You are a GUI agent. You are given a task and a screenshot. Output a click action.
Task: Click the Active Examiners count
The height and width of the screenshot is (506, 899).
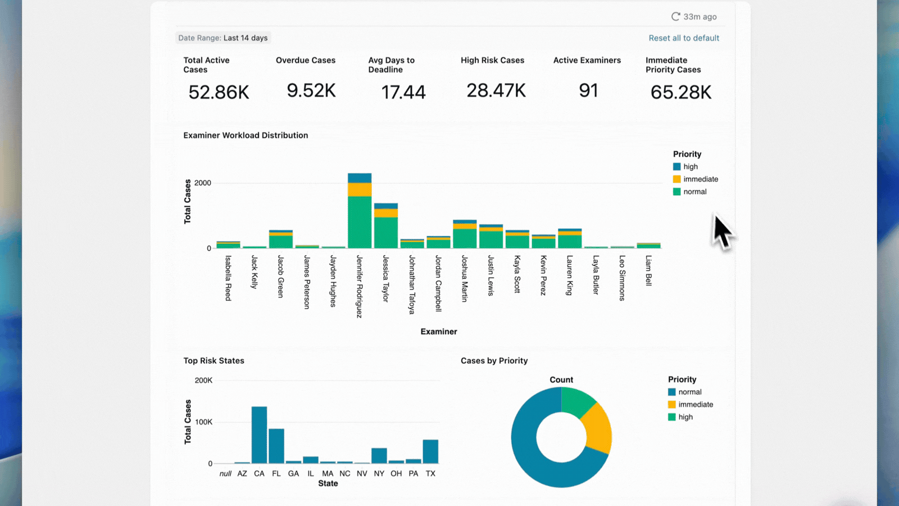[588, 91]
